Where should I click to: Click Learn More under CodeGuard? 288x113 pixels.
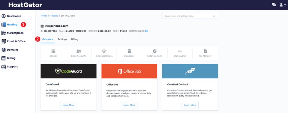tap(68, 105)
